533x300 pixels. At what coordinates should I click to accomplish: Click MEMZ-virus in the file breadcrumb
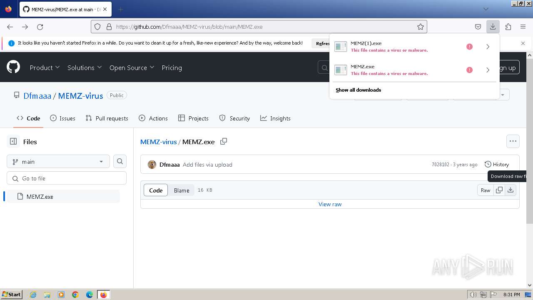coord(159,142)
